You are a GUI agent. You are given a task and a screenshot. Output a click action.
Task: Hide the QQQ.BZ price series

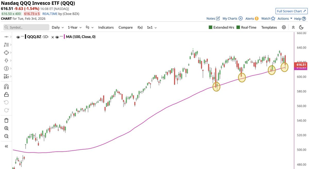click(x=18, y=37)
